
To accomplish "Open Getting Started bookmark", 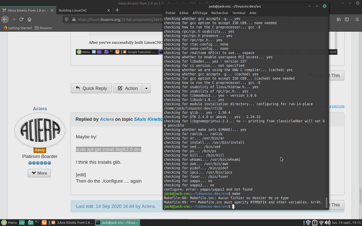I will (x=17, y=28).
